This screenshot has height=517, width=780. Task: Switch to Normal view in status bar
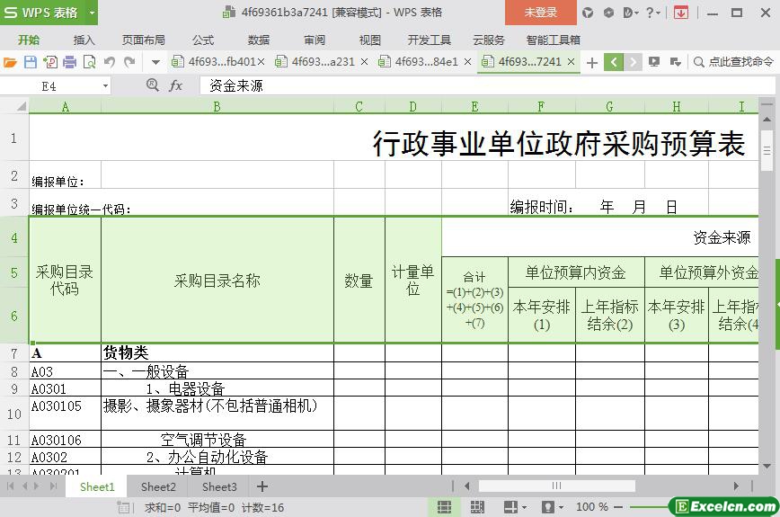point(444,507)
